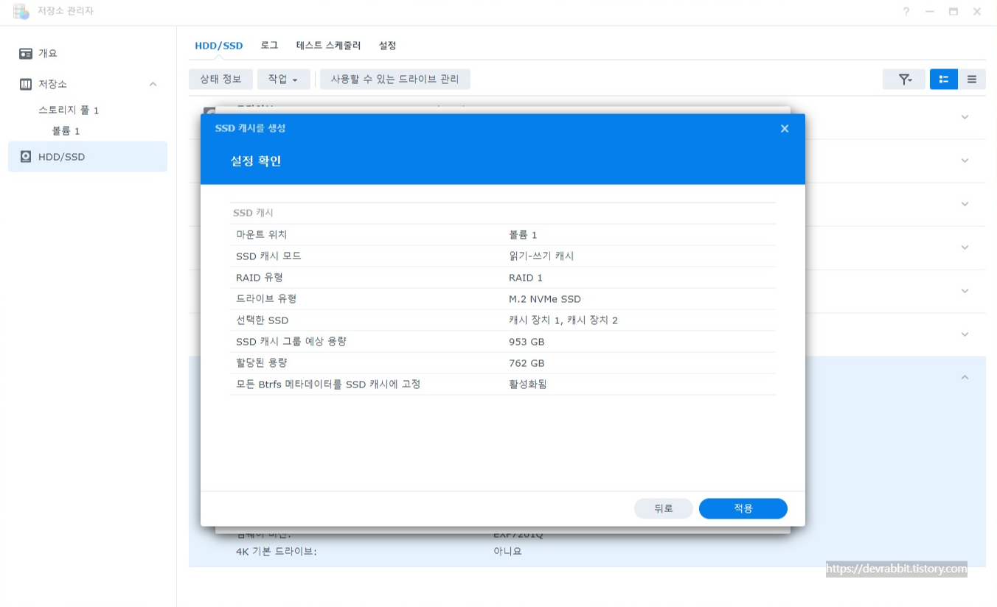Select HDD/SSD sidebar entry
Image resolution: width=997 pixels, height=607 pixels.
click(88, 157)
